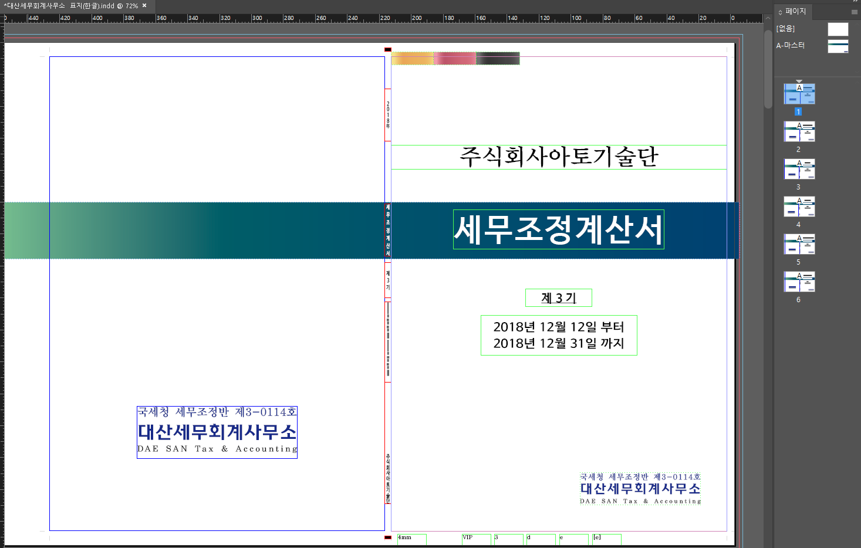Screen dimensions: 861x548
Task: Select page 6 in the Pages panel
Action: coord(799,282)
